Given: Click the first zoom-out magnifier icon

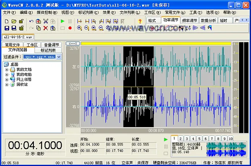Looking at the screenshot, I should click(87, 28).
